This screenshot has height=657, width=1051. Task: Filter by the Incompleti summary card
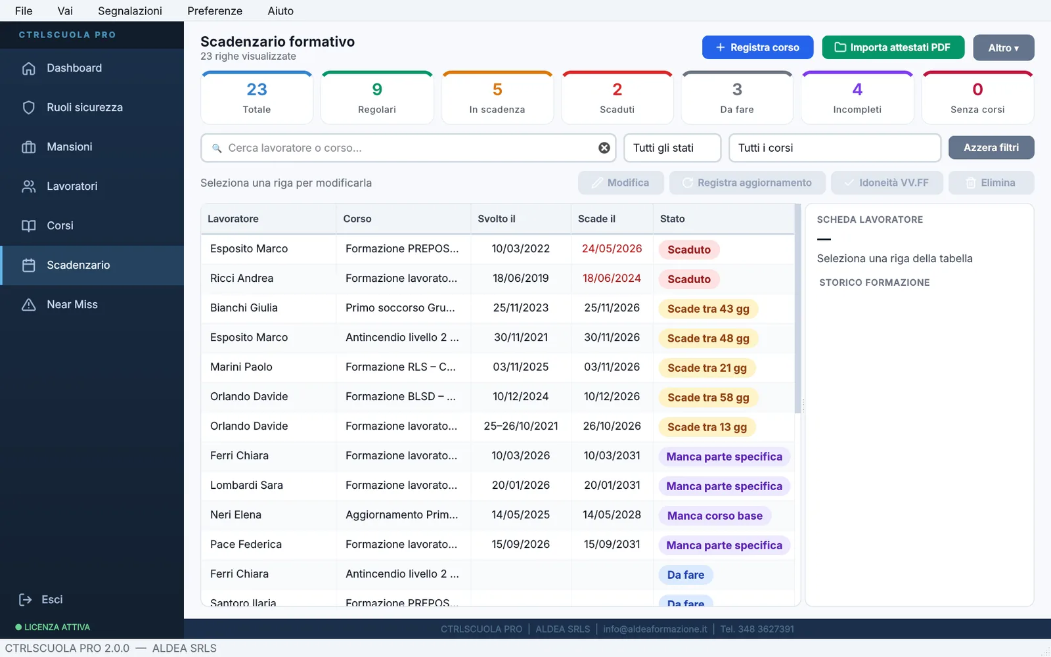(857, 97)
